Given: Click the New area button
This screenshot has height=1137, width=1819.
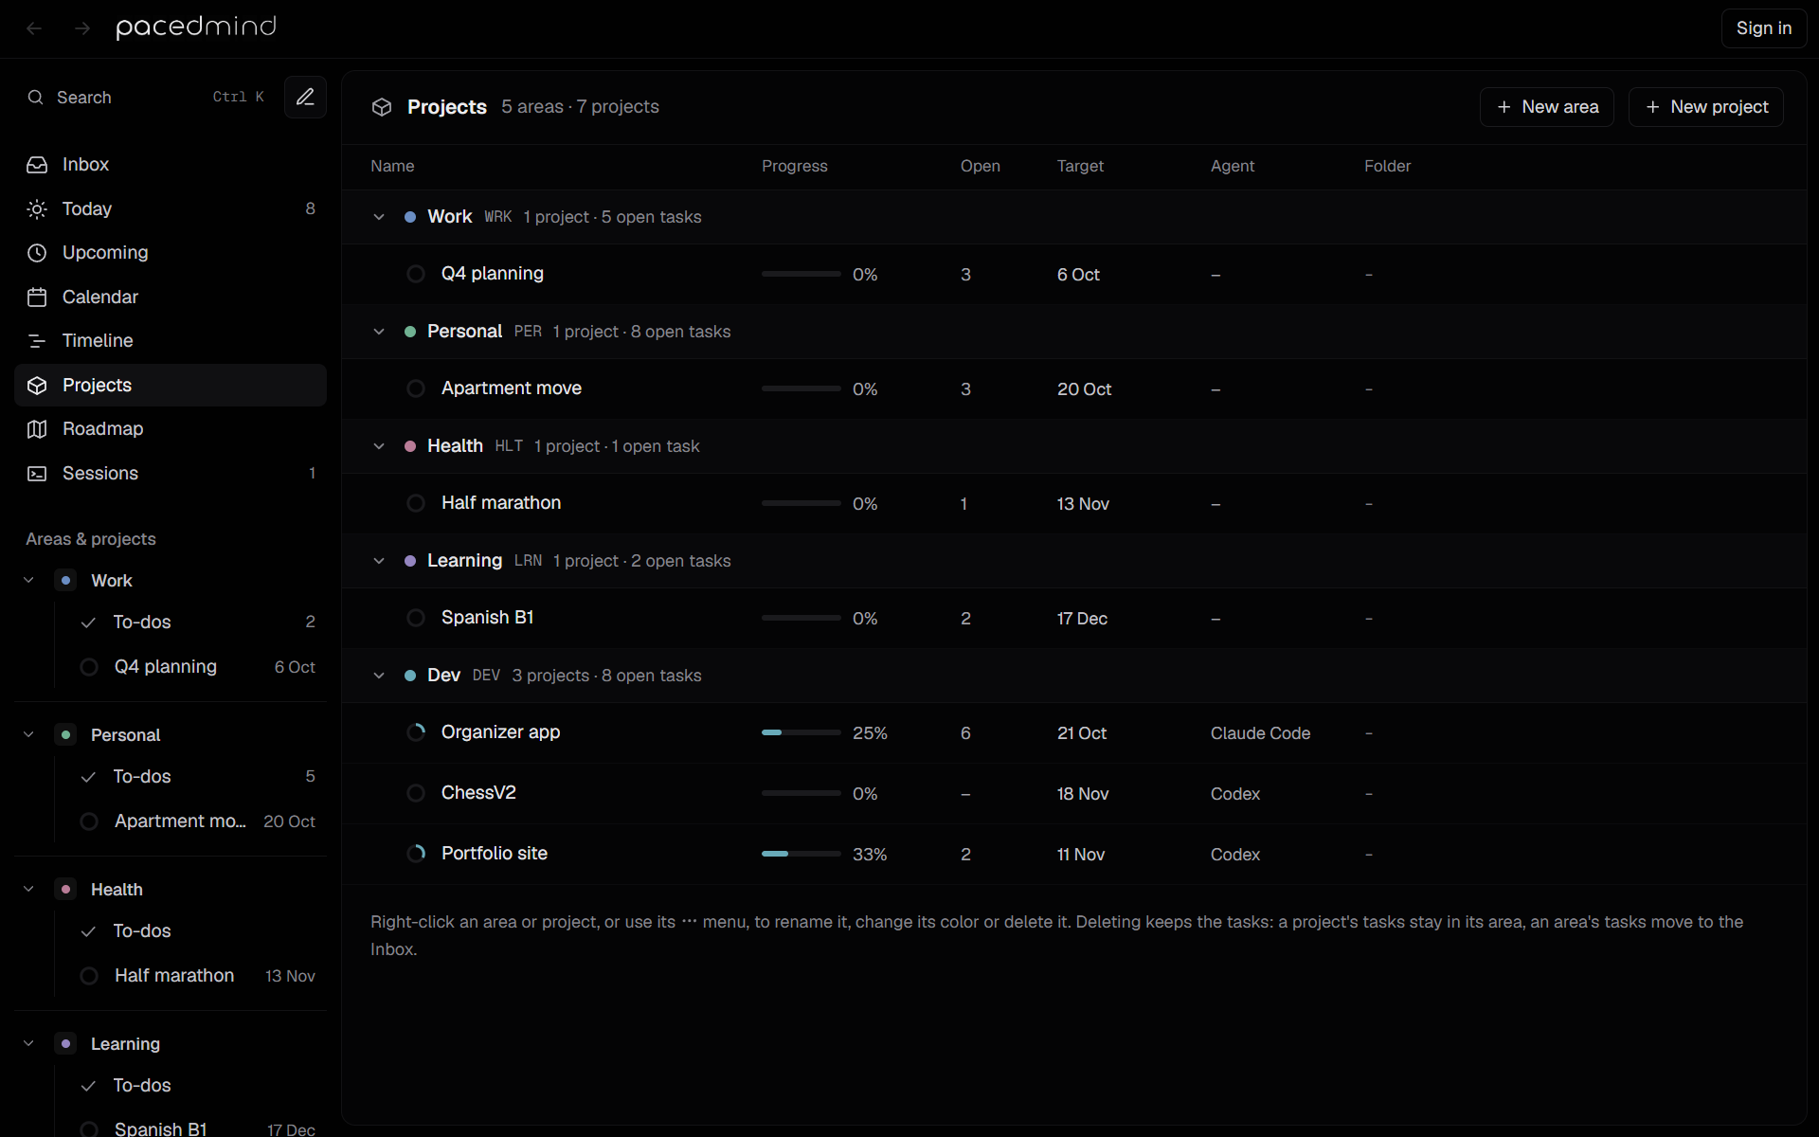Looking at the screenshot, I should [1546, 107].
